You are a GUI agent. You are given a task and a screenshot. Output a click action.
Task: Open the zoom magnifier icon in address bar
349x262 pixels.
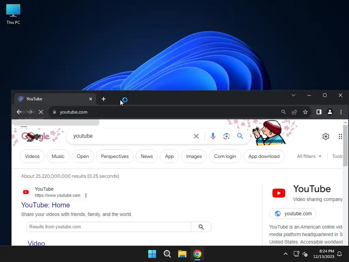tap(283, 112)
